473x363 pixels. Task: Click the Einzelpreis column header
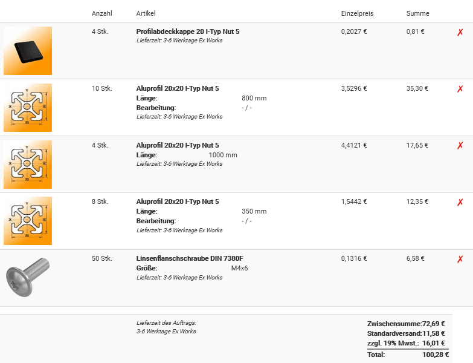[x=357, y=13]
